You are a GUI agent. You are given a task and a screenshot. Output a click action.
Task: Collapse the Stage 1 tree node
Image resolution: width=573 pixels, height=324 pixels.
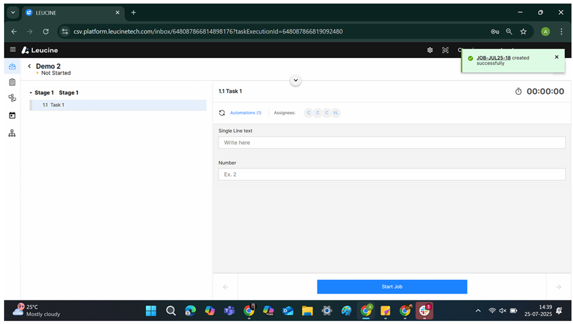tap(31, 93)
